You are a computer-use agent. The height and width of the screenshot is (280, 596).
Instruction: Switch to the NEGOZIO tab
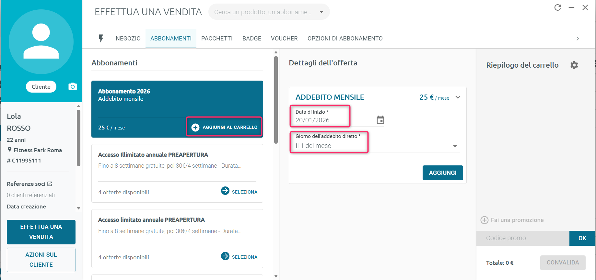(128, 39)
